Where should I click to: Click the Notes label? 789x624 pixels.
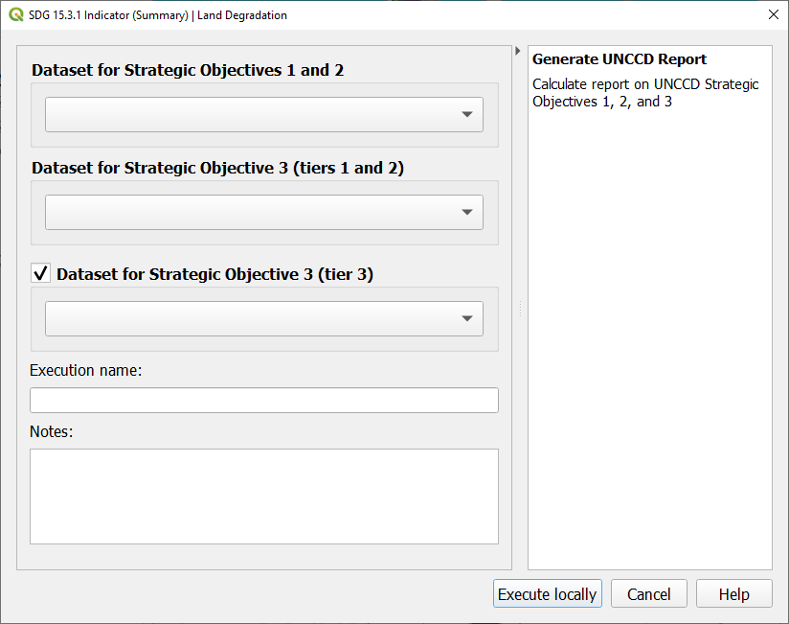[x=52, y=431]
